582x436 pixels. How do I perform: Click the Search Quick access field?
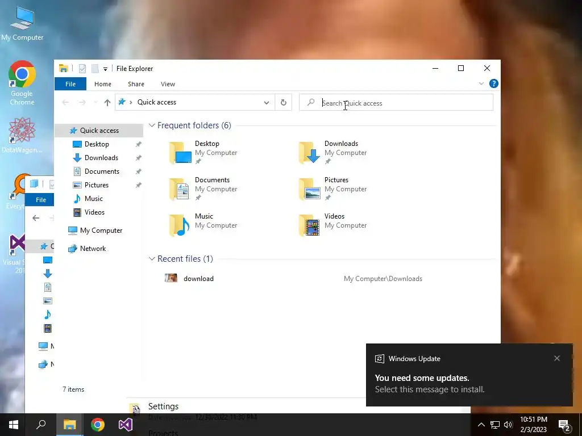click(396, 103)
